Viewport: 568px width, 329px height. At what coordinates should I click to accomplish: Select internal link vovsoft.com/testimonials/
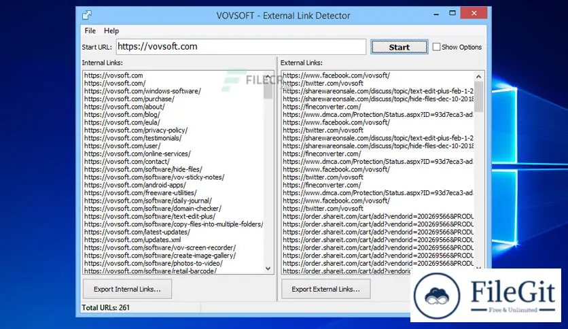(x=133, y=138)
